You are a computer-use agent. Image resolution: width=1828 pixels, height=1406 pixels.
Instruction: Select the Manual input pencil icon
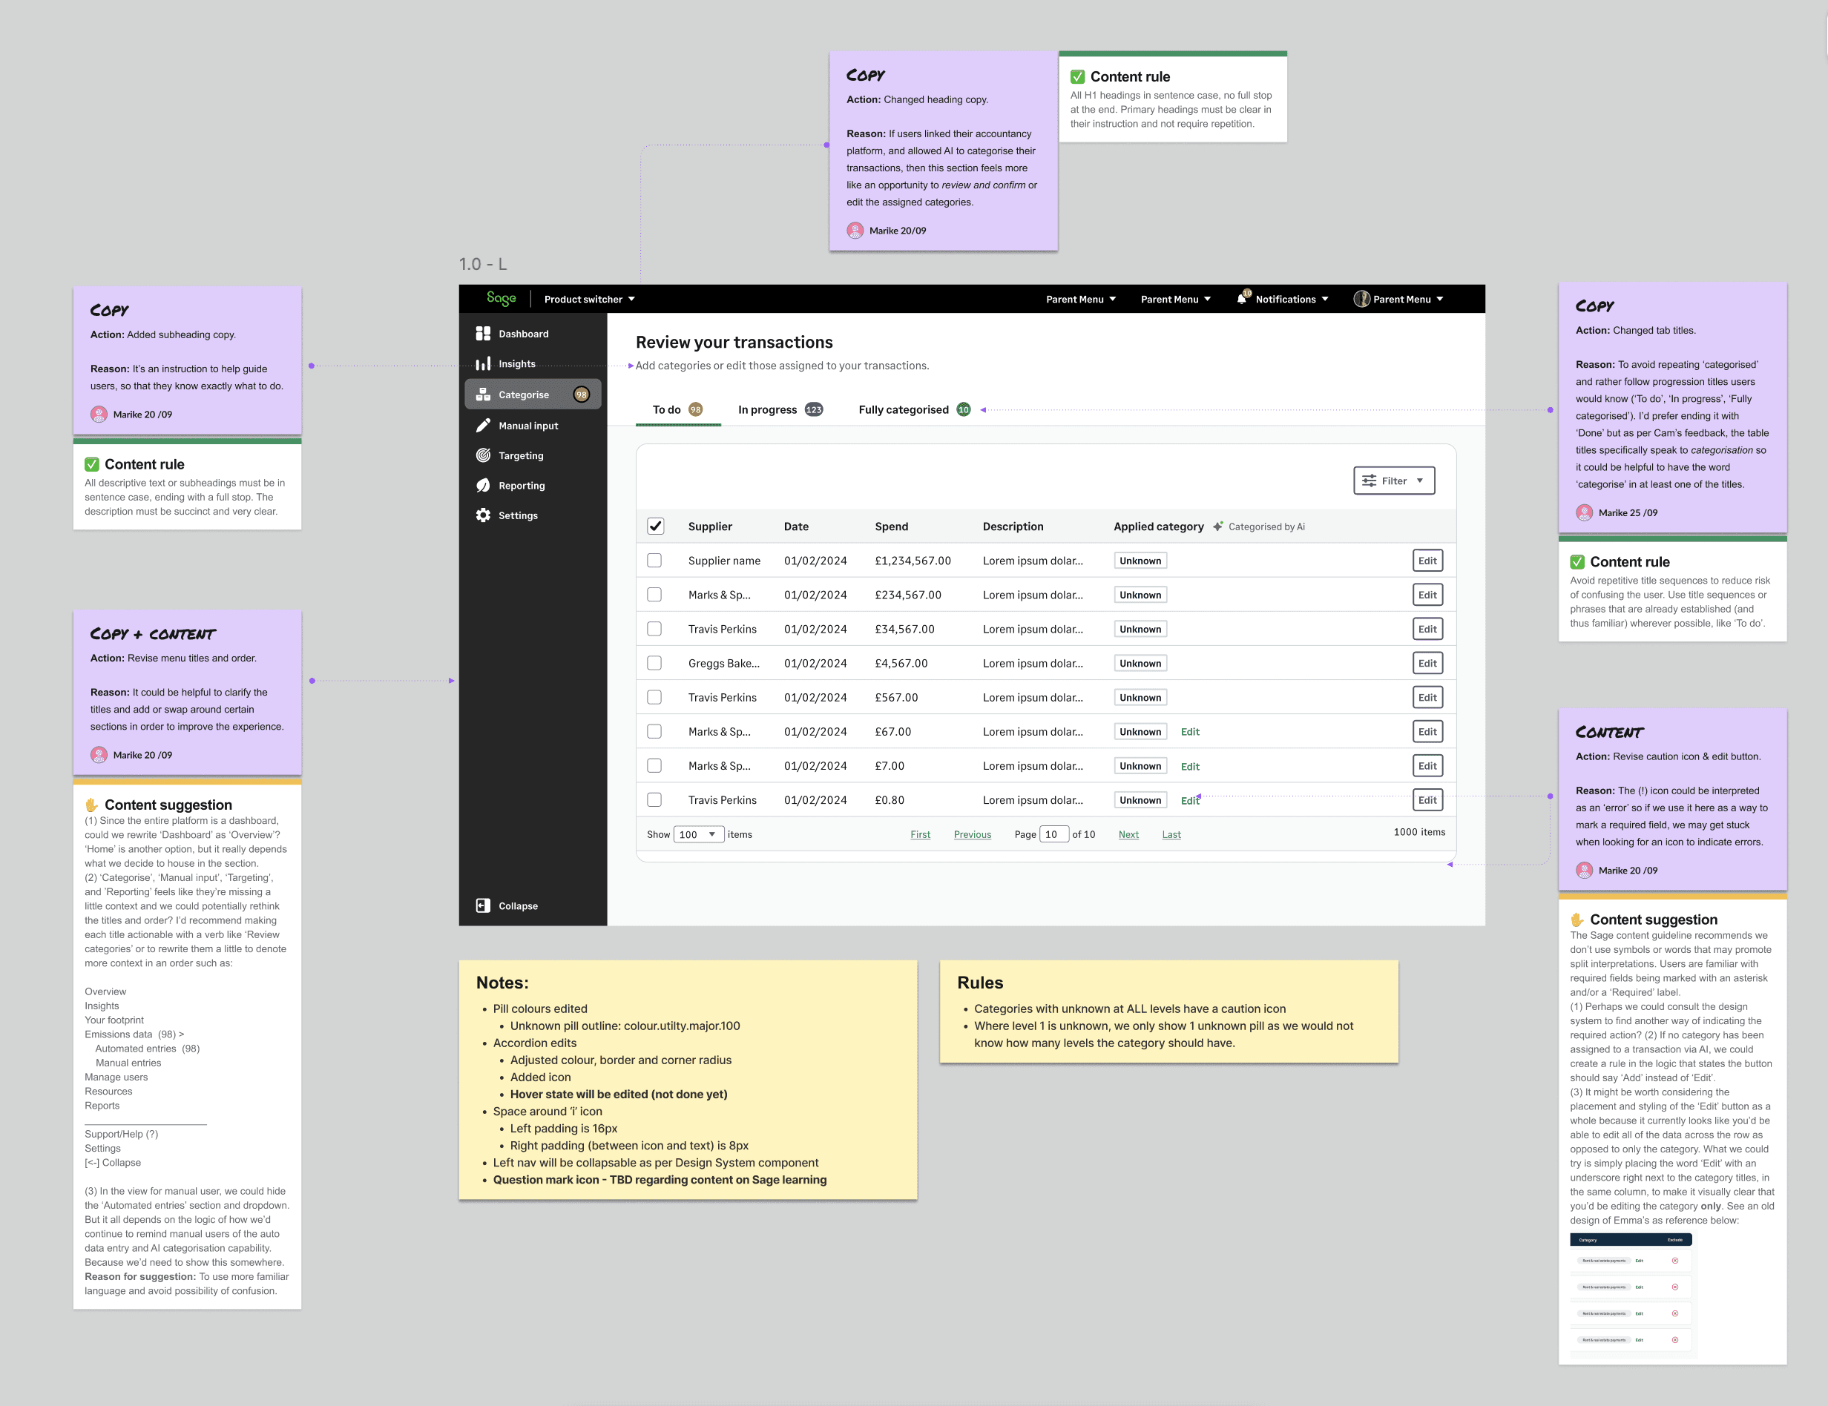click(483, 426)
